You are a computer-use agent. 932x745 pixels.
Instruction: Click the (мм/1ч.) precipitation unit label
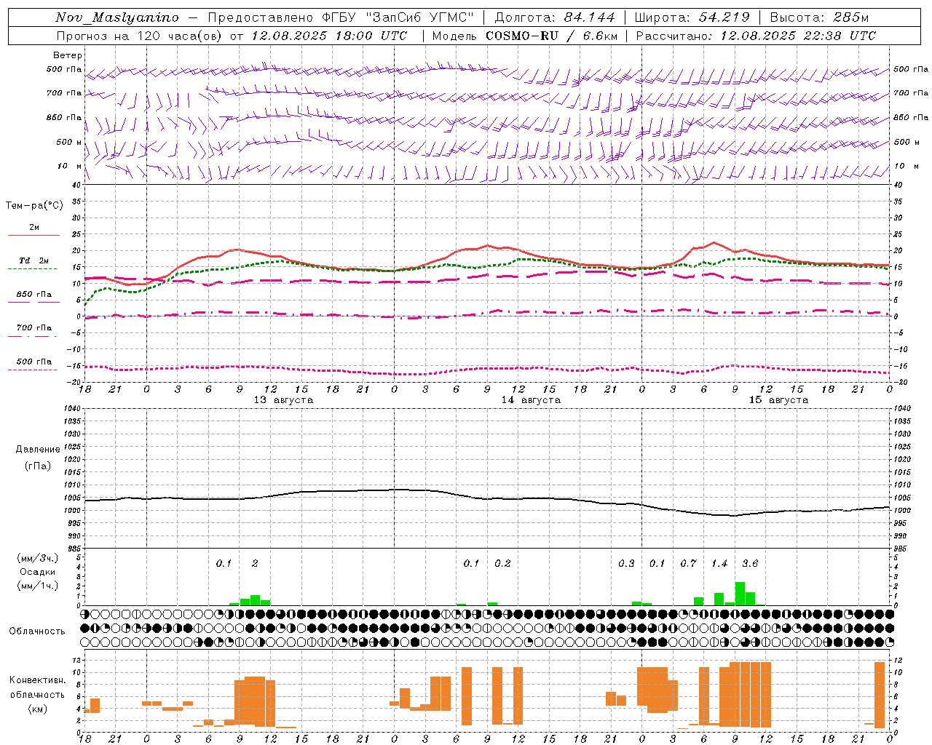tap(38, 585)
